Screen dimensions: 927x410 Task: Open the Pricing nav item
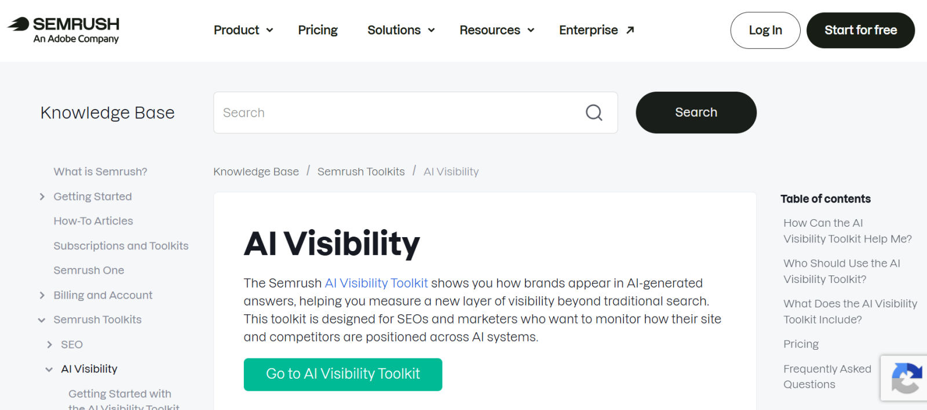[x=317, y=30]
